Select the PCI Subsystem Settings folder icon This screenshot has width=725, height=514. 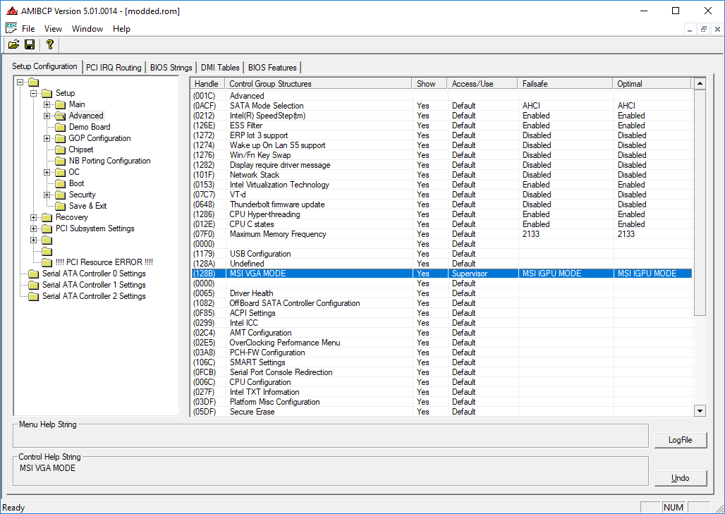(47, 229)
